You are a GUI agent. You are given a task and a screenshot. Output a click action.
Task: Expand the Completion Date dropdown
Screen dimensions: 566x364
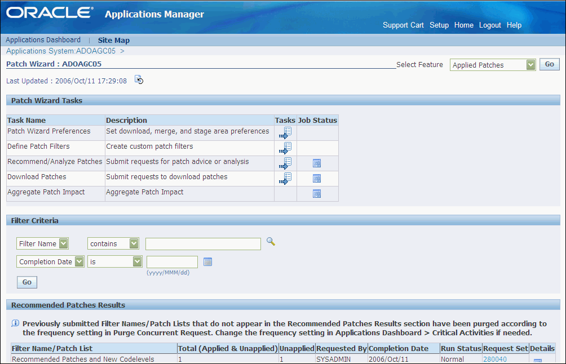pos(50,261)
